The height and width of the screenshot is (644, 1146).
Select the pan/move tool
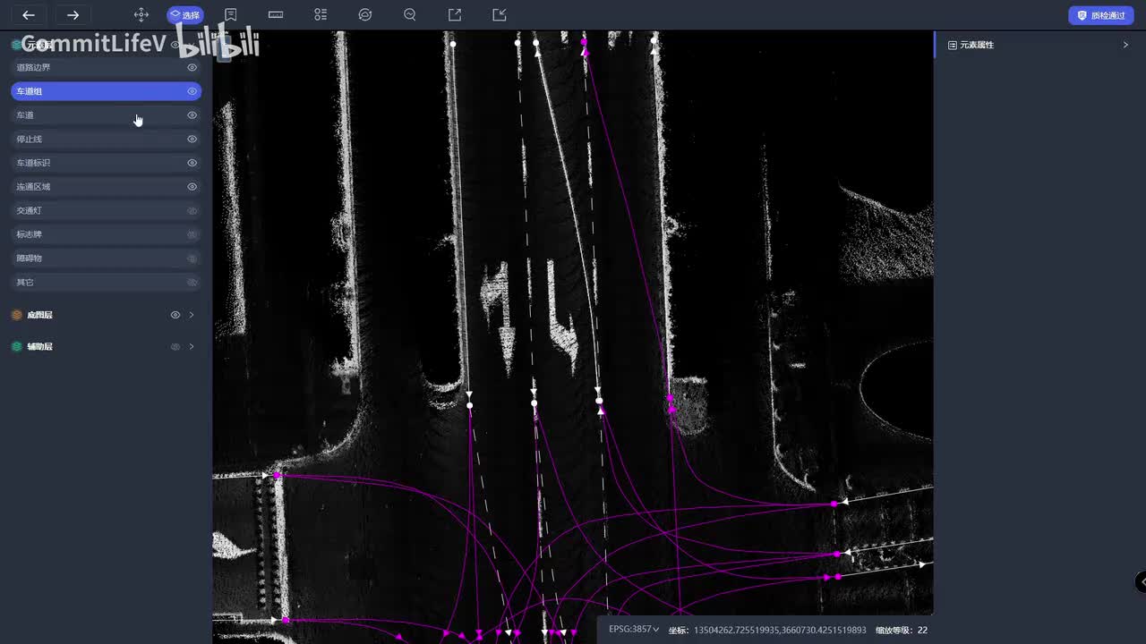pyautogui.click(x=141, y=15)
